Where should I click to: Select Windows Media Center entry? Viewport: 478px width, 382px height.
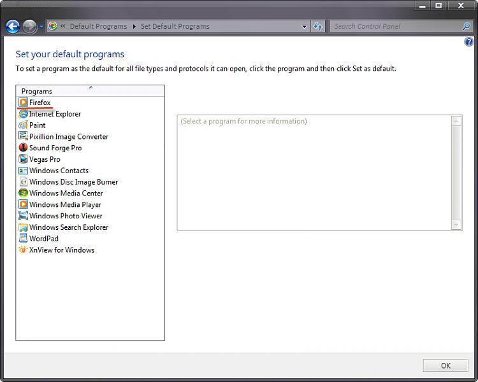(x=66, y=193)
